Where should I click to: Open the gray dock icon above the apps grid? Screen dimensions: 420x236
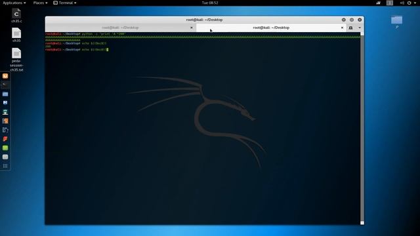[5, 157]
